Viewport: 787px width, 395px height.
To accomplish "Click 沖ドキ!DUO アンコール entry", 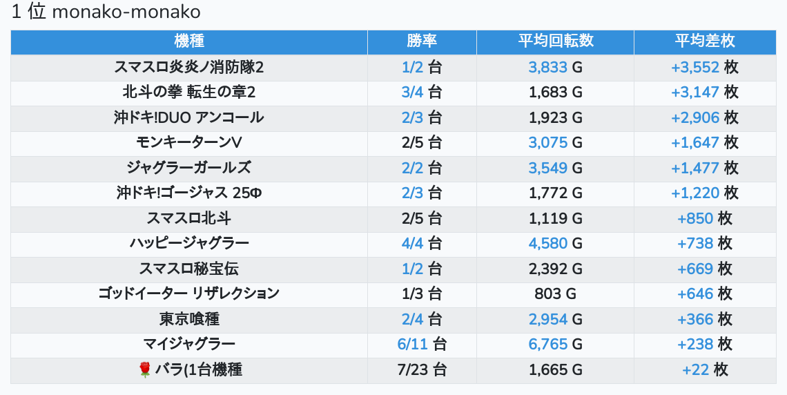I will tap(189, 117).
